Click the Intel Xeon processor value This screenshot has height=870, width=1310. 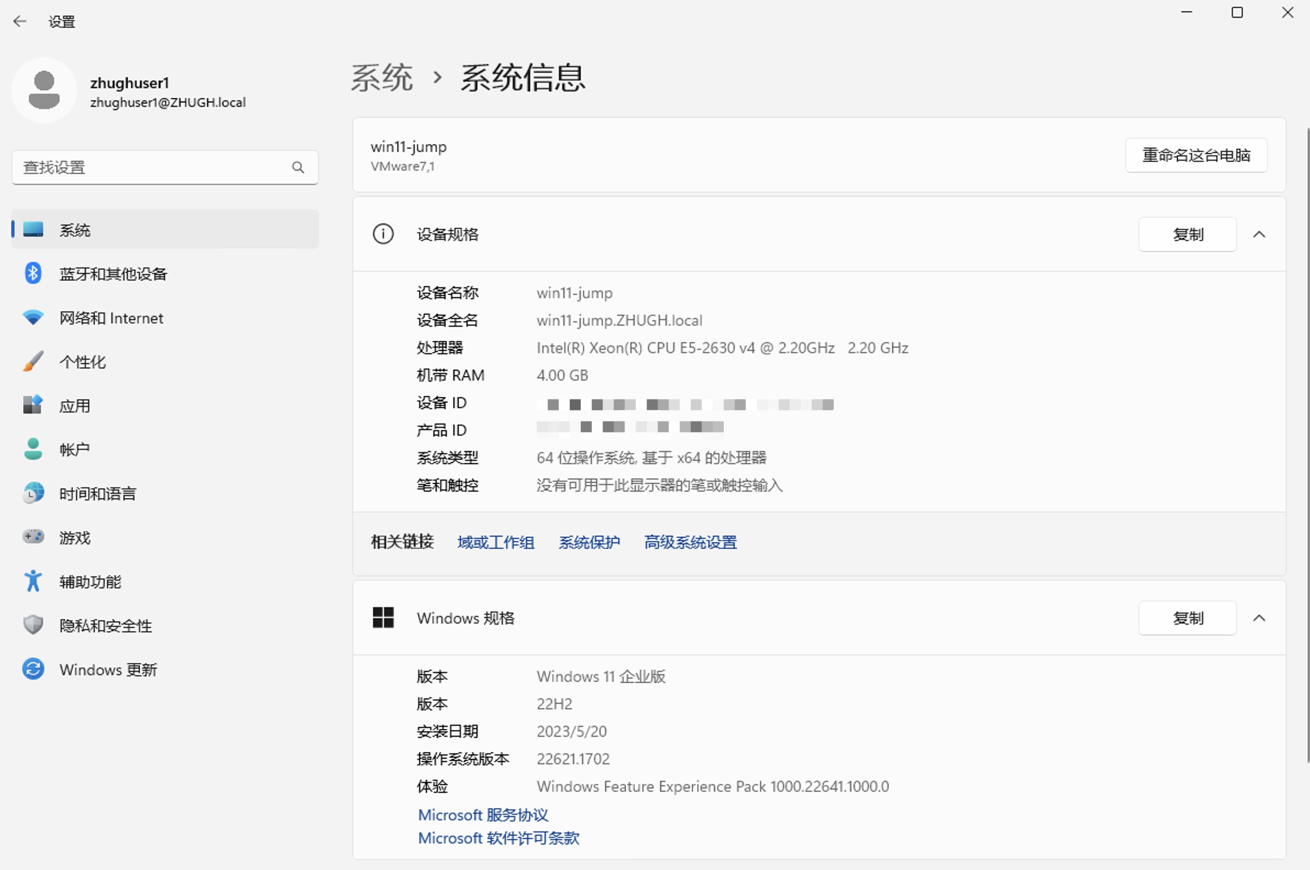coord(723,348)
